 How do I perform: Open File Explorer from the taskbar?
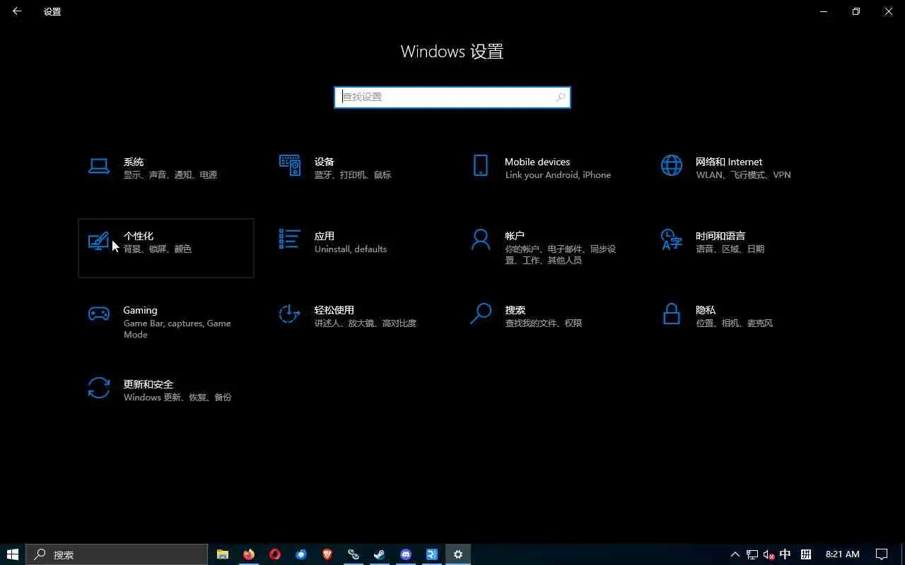pyautogui.click(x=223, y=554)
